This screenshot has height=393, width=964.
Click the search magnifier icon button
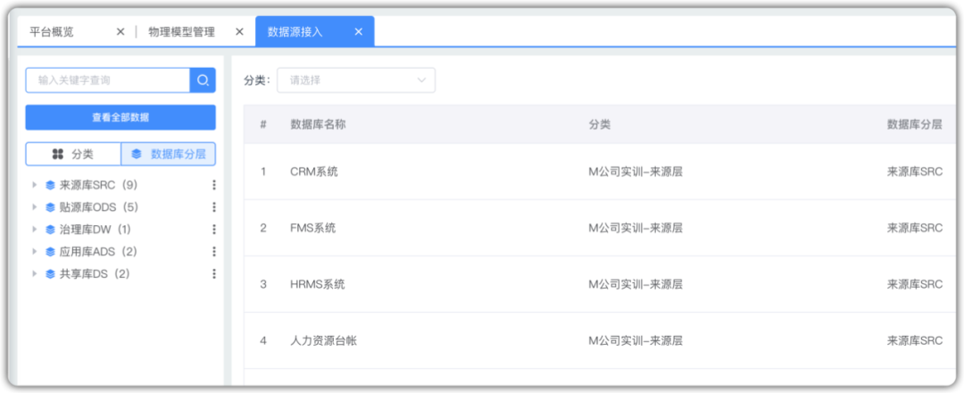point(203,80)
